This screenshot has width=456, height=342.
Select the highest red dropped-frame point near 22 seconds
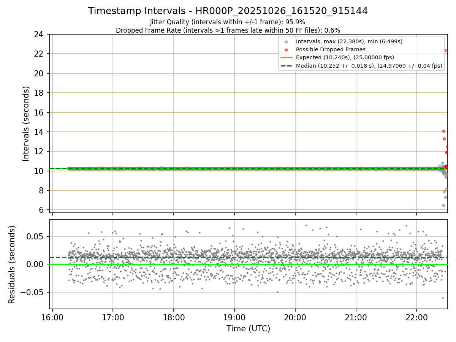tap(445, 50)
